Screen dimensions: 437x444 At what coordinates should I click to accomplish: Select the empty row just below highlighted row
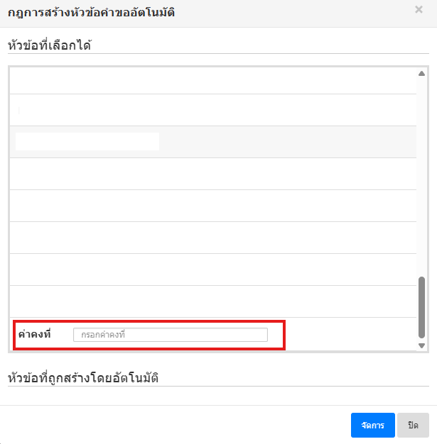coord(213,174)
